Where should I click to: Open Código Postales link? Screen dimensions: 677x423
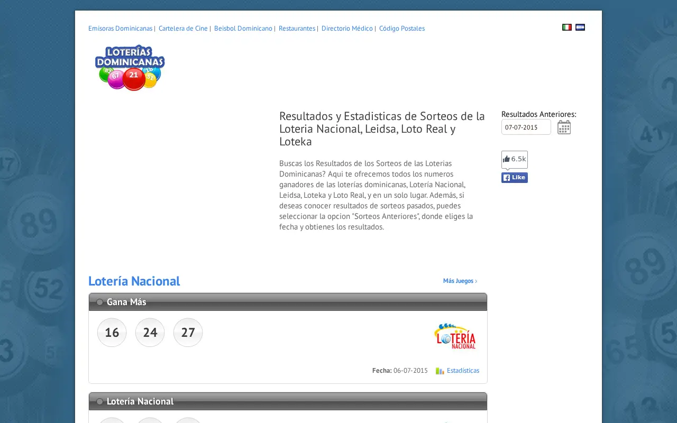pyautogui.click(x=402, y=29)
